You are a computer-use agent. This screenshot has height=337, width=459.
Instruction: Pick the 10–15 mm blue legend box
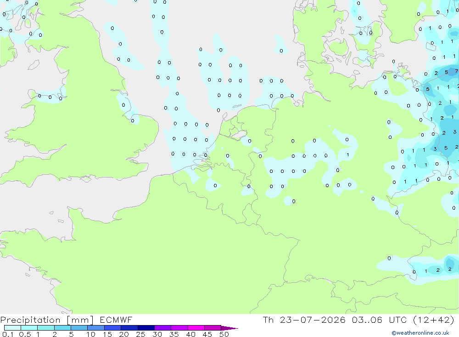pos(96,328)
